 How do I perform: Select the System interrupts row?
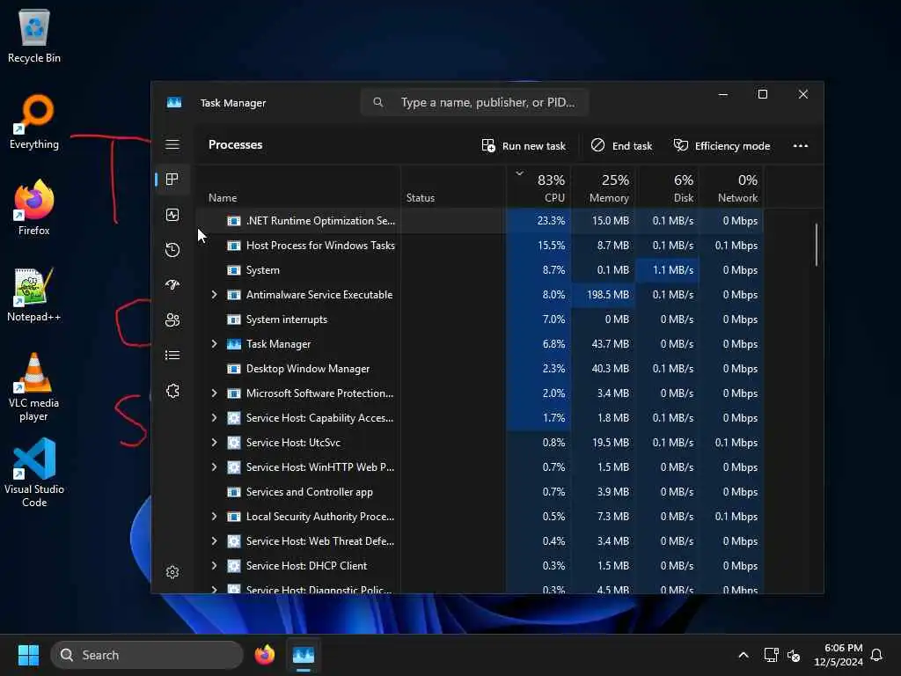point(480,319)
